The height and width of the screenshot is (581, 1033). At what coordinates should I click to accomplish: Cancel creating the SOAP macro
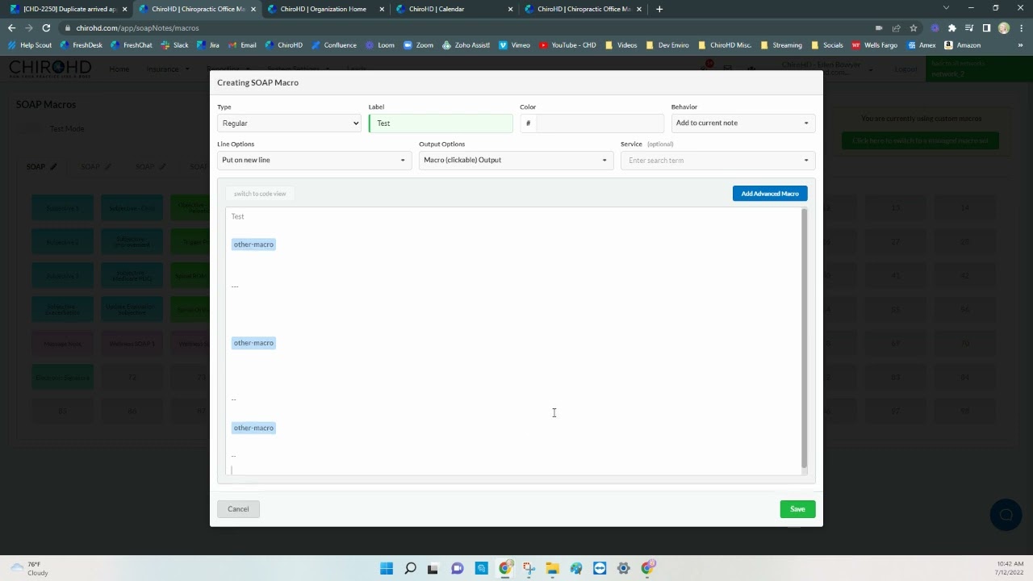(x=238, y=509)
